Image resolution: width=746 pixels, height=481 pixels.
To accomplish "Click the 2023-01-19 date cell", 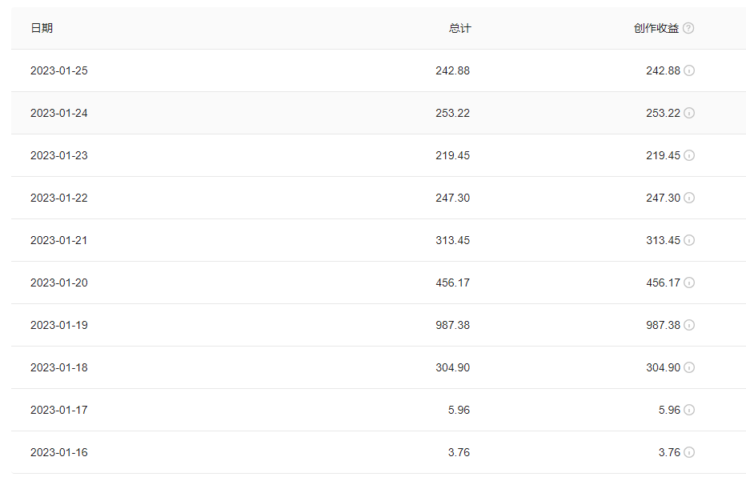I will (x=59, y=325).
